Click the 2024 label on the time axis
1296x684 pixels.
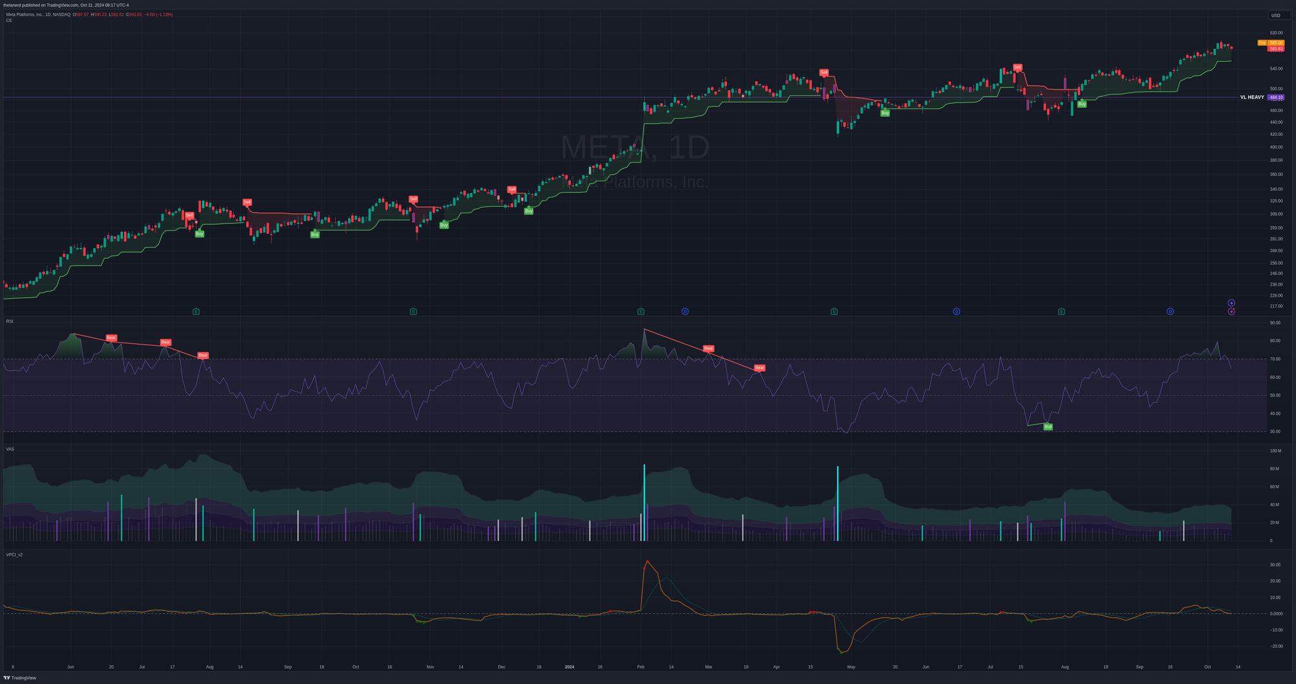click(x=570, y=667)
